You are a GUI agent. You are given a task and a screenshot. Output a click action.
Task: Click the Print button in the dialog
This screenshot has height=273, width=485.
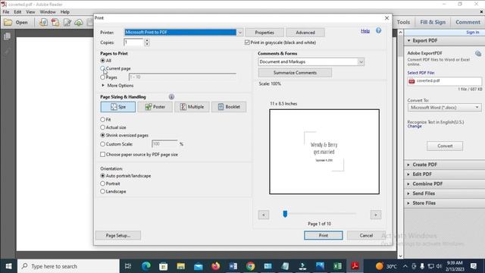pyautogui.click(x=324, y=236)
